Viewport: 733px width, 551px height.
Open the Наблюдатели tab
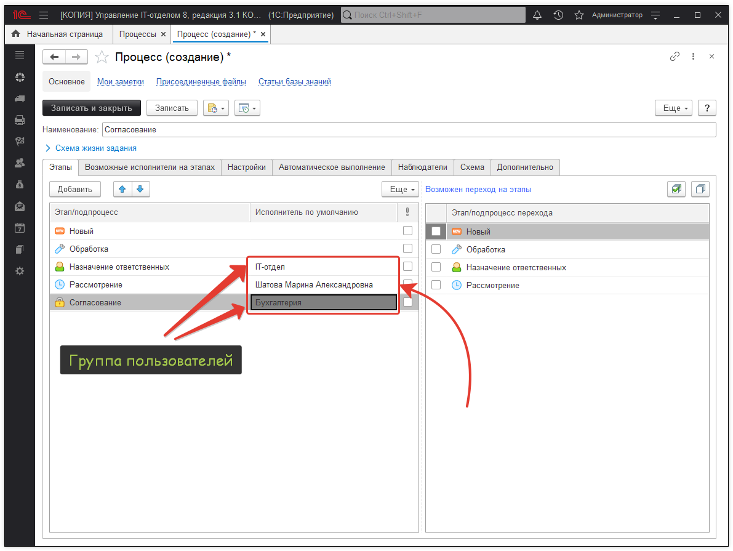(422, 167)
